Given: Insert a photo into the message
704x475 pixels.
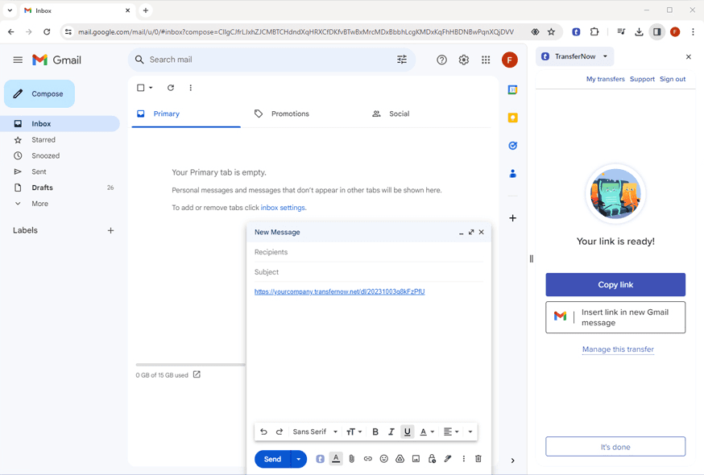Looking at the screenshot, I should [x=416, y=458].
